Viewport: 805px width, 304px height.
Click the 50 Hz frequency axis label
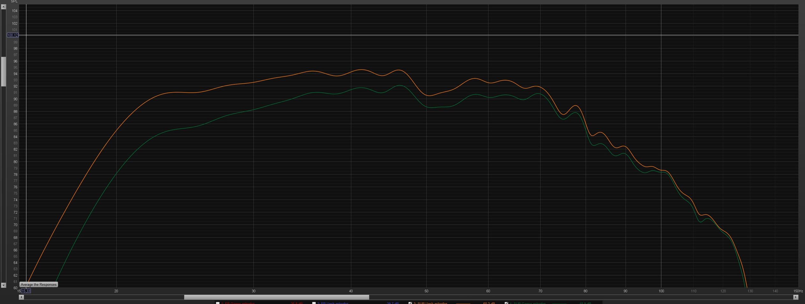point(426,291)
